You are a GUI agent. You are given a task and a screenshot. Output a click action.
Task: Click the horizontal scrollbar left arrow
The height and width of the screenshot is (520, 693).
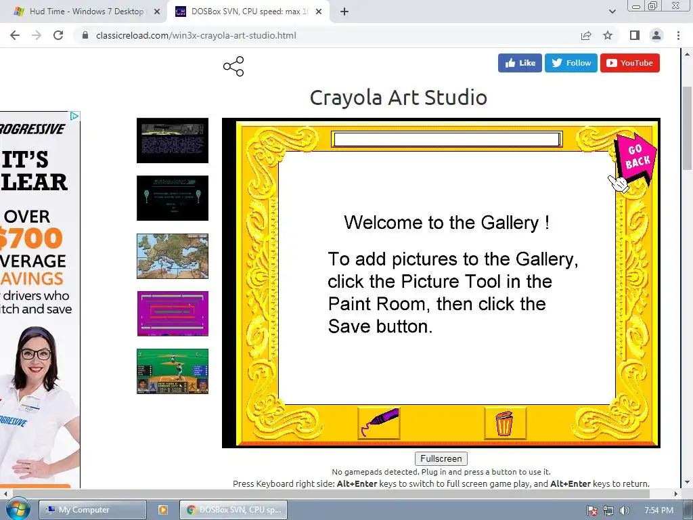(x=5, y=494)
